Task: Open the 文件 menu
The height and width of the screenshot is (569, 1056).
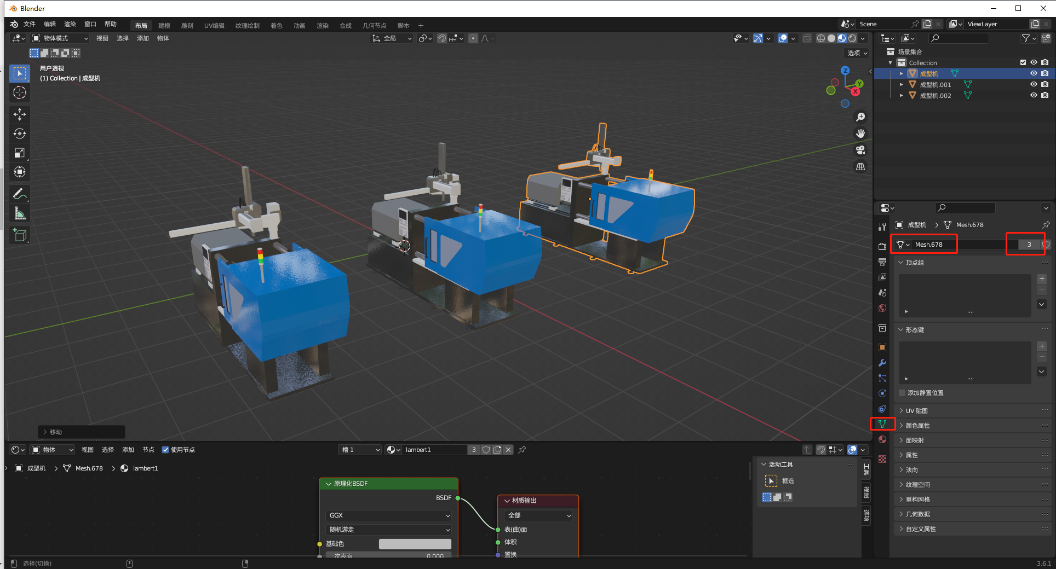Action: [x=30, y=24]
